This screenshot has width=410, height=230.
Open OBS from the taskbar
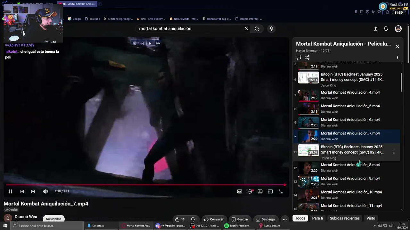click(x=205, y=226)
